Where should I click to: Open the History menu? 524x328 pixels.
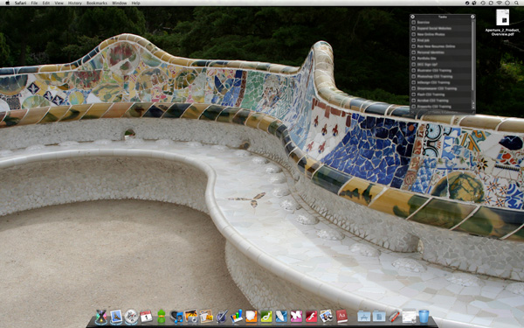tap(74, 3)
